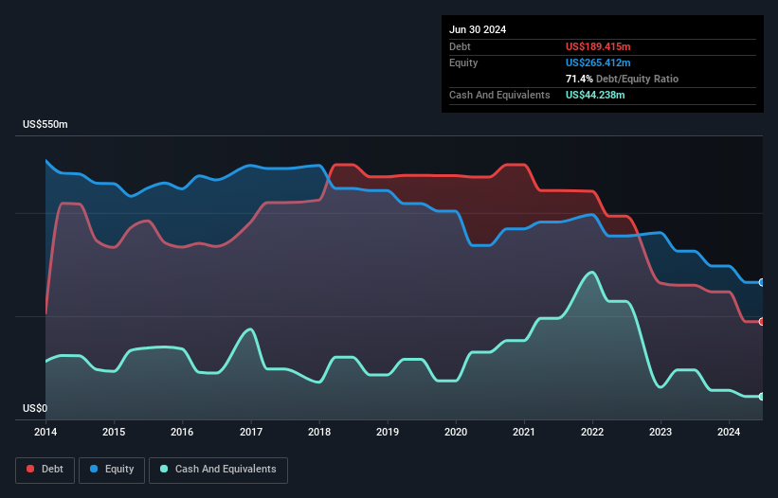
Task: Click the 2015 x-axis label
Action: coord(114,432)
